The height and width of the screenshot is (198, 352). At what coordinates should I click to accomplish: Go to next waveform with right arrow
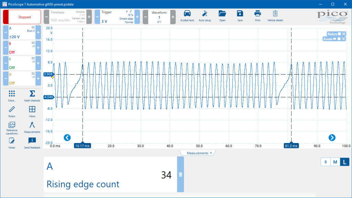[x=332, y=137]
